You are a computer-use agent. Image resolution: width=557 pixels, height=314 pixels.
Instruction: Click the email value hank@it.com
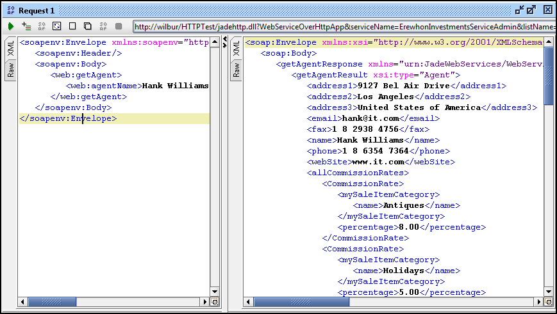pyautogui.click(x=370, y=118)
